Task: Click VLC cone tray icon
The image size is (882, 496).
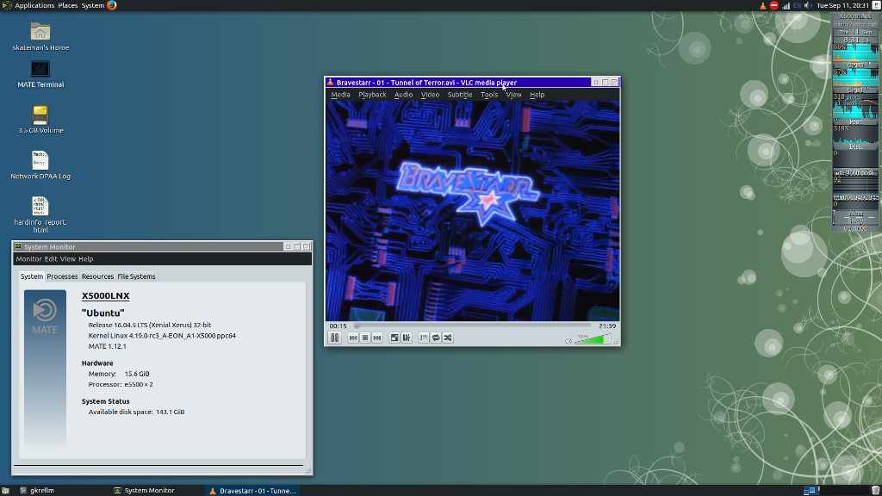Action: pos(763,6)
